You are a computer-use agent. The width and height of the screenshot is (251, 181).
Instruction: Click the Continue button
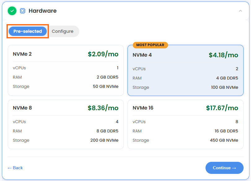tap(224, 168)
